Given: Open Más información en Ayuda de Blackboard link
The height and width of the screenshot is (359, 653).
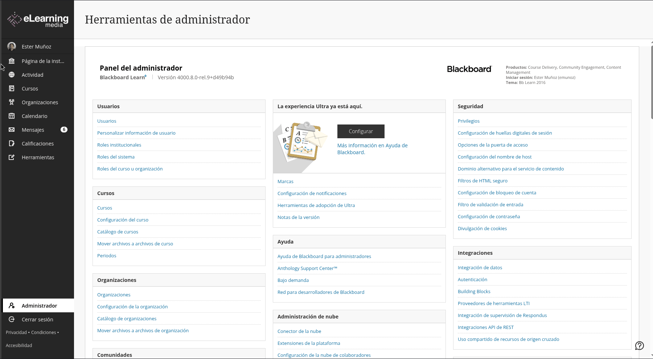Looking at the screenshot, I should coord(373,149).
